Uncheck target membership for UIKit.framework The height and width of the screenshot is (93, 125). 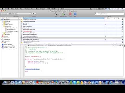[x=122, y=43]
